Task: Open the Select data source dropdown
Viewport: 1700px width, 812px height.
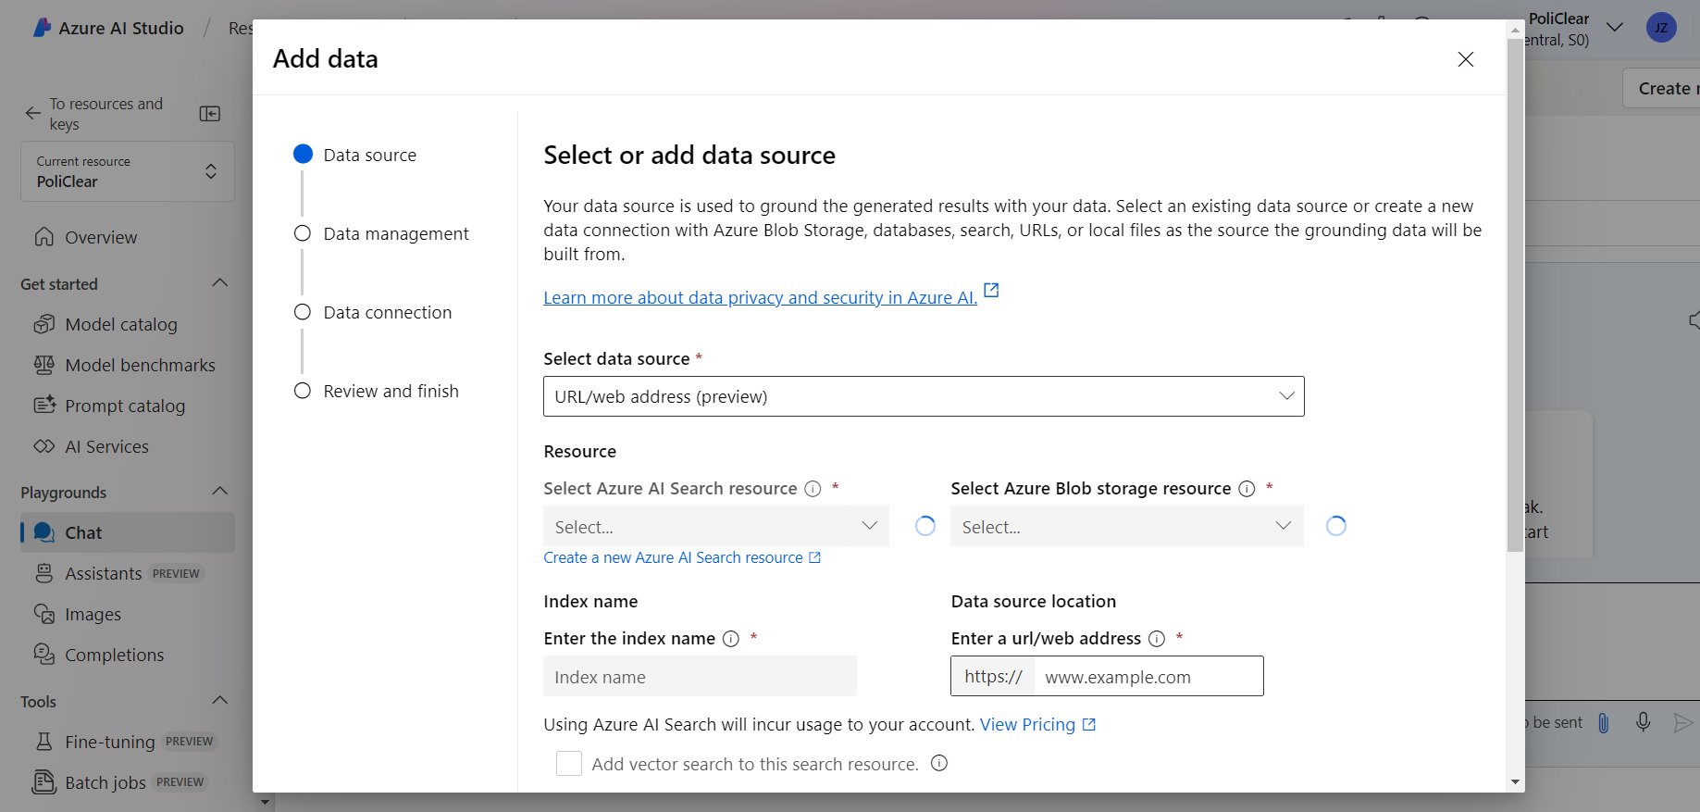Action: point(924,396)
